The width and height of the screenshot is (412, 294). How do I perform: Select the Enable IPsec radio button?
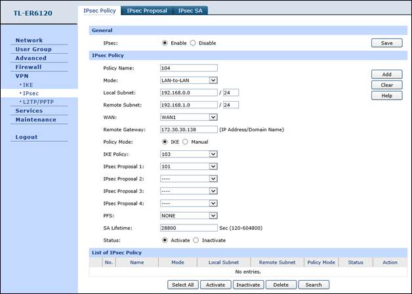(x=164, y=43)
